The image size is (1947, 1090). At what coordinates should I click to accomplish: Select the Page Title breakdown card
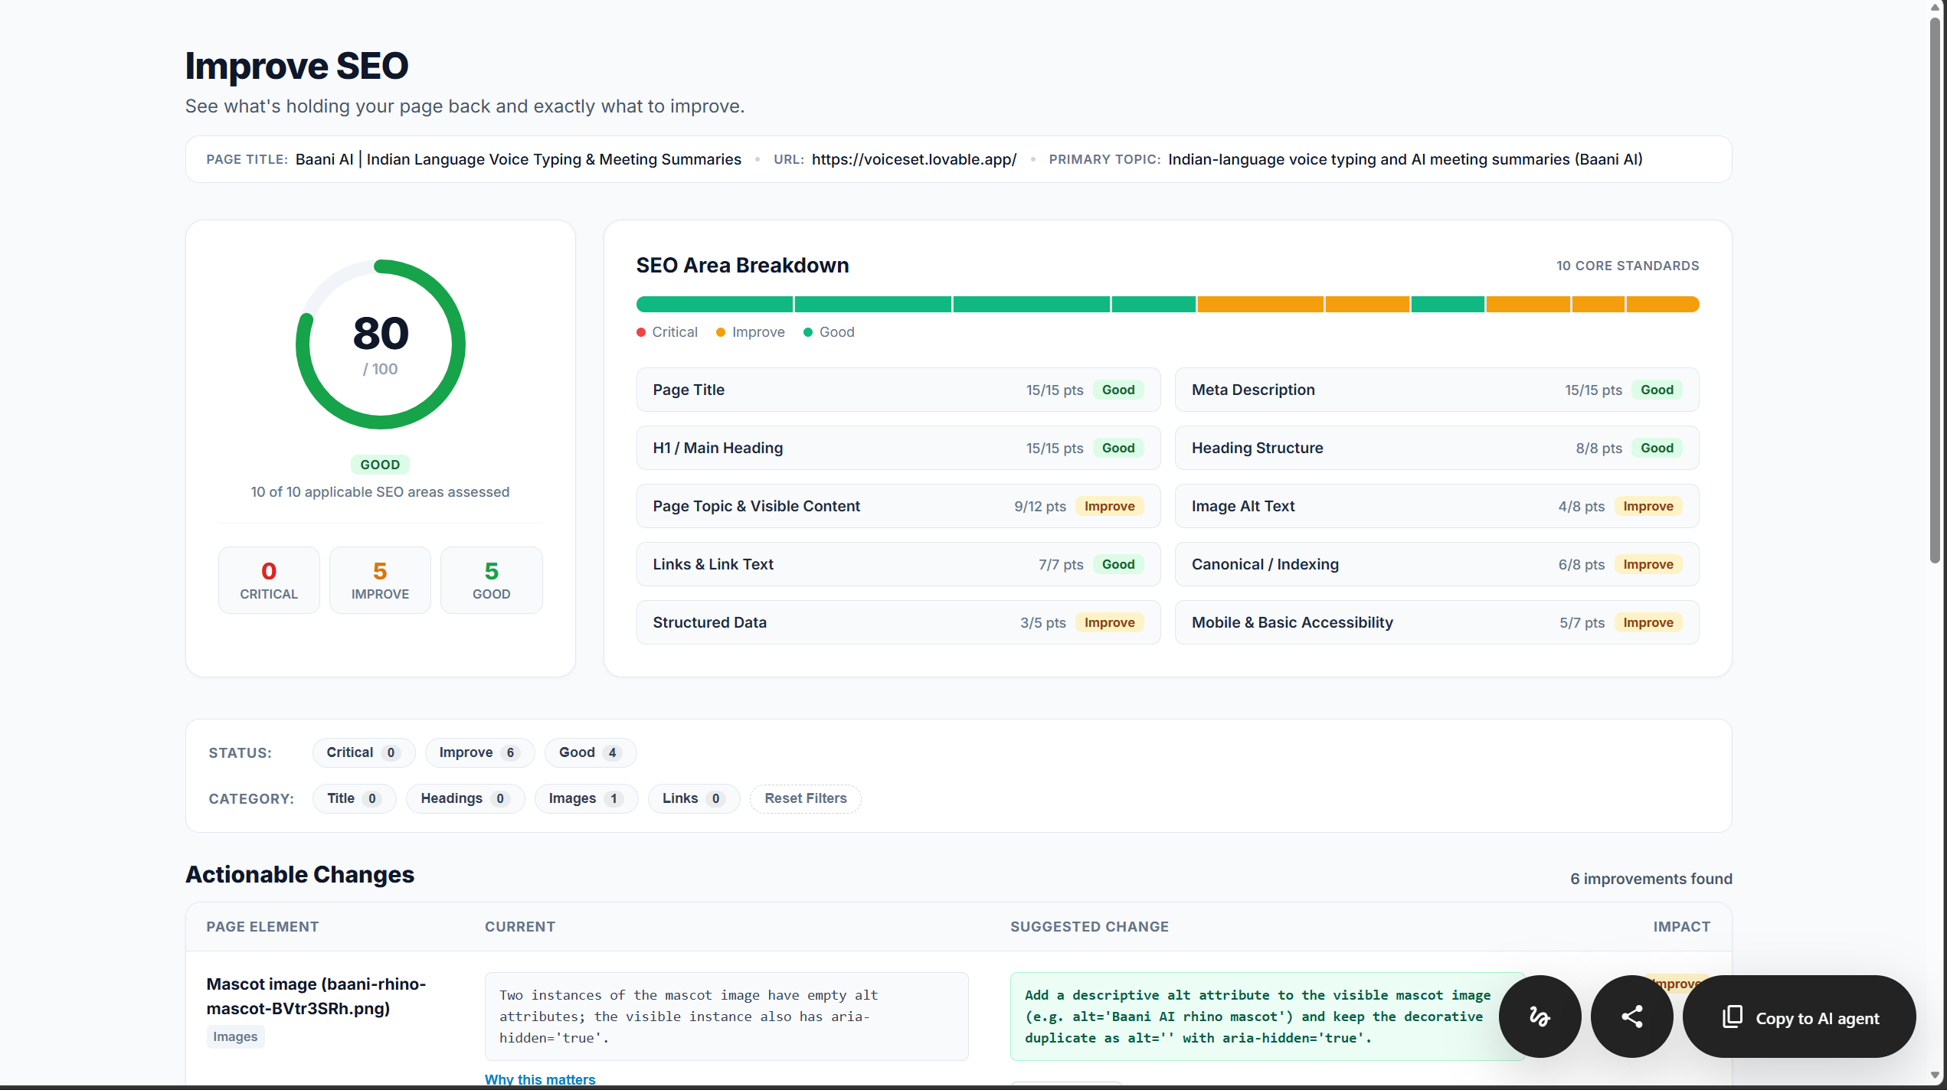pos(898,390)
